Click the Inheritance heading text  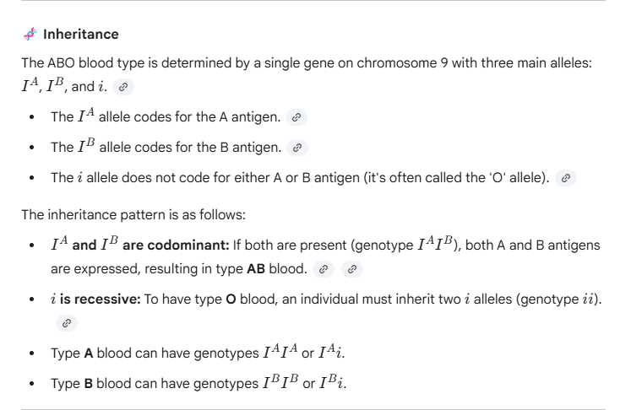tap(81, 35)
